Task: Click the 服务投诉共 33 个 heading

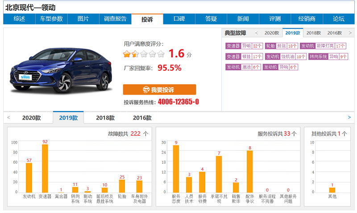Action: tap(277, 134)
